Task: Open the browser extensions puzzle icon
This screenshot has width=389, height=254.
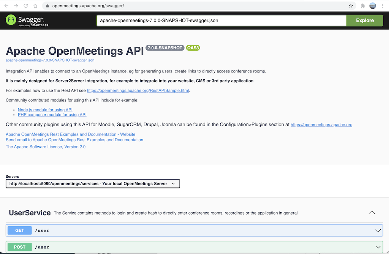Action: pos(363,6)
